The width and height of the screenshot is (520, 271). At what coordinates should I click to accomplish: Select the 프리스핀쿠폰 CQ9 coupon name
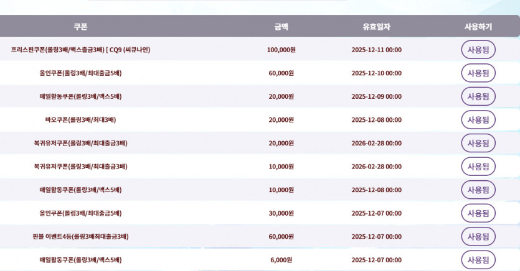(x=80, y=50)
